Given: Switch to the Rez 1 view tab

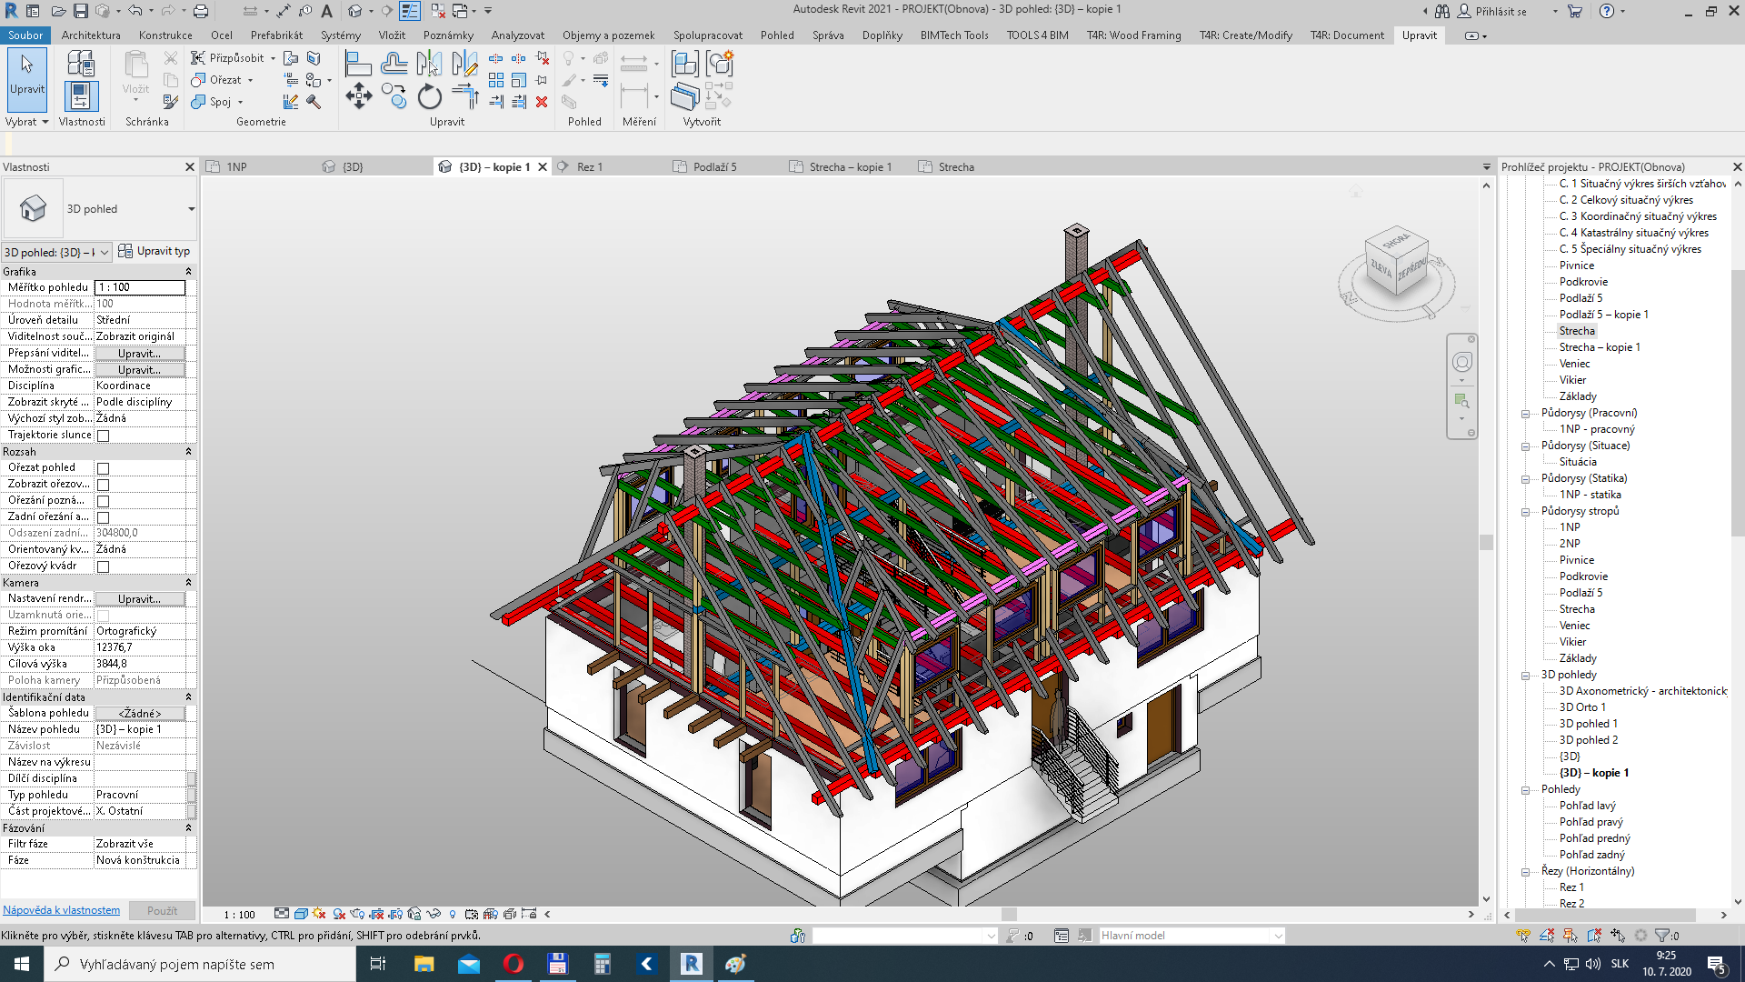Looking at the screenshot, I should point(589,167).
